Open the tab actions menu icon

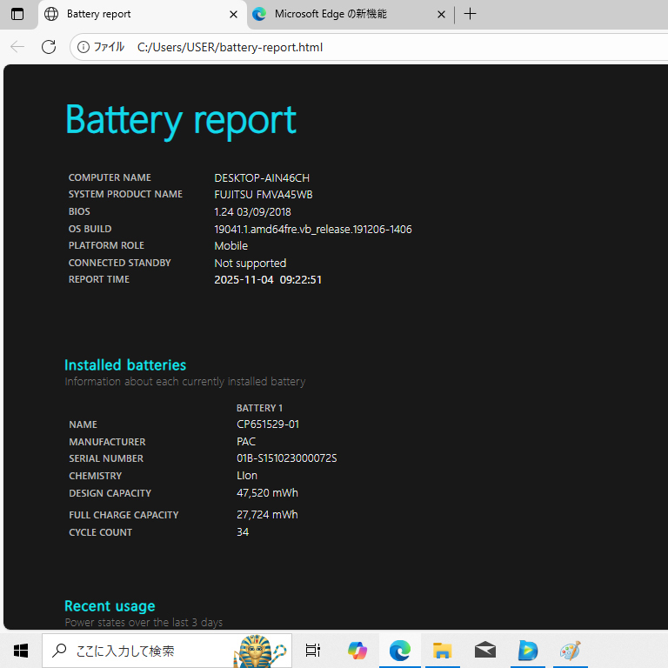(17, 14)
